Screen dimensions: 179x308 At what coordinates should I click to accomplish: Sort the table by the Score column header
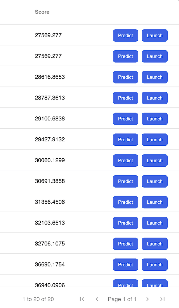[42, 12]
